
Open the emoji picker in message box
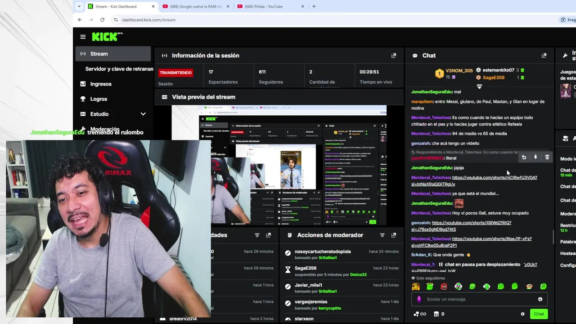540,299
